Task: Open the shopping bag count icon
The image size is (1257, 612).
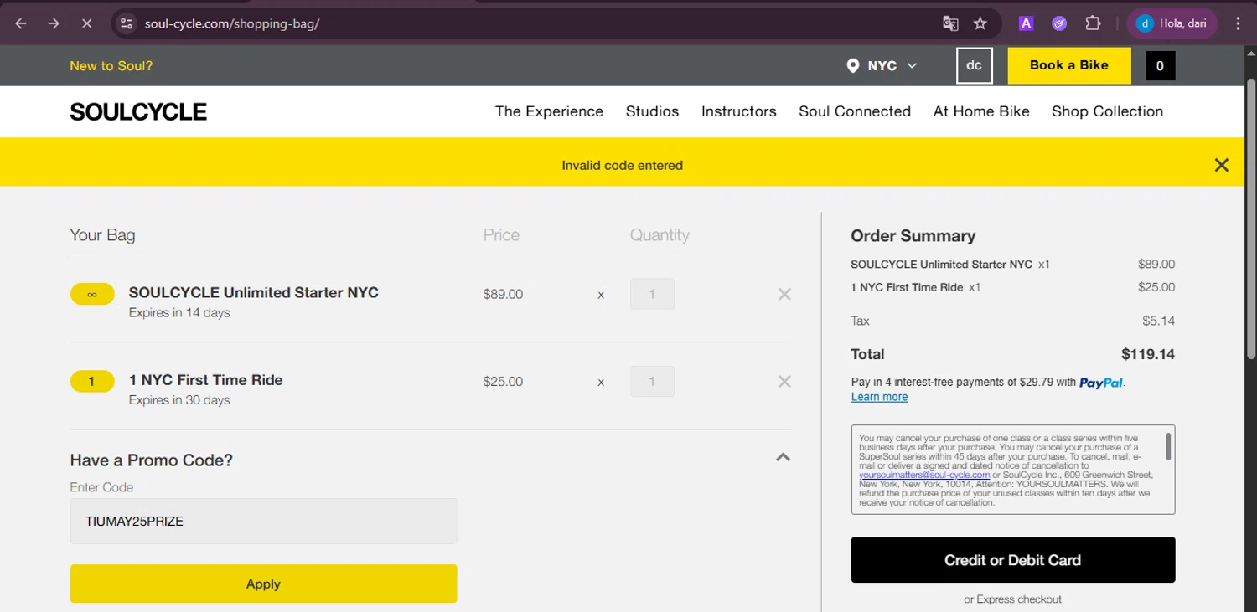Action: [x=1160, y=66]
